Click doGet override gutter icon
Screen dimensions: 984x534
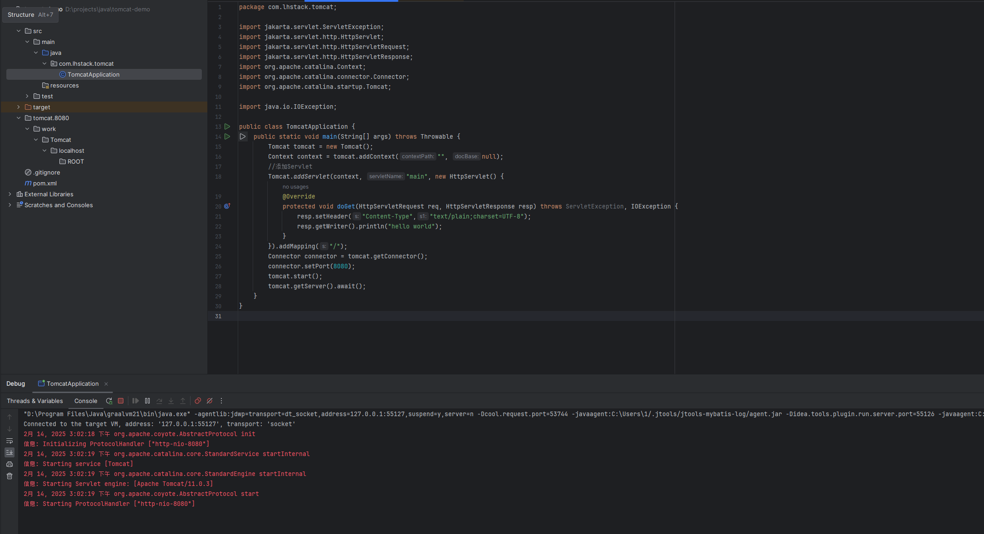[x=227, y=206]
